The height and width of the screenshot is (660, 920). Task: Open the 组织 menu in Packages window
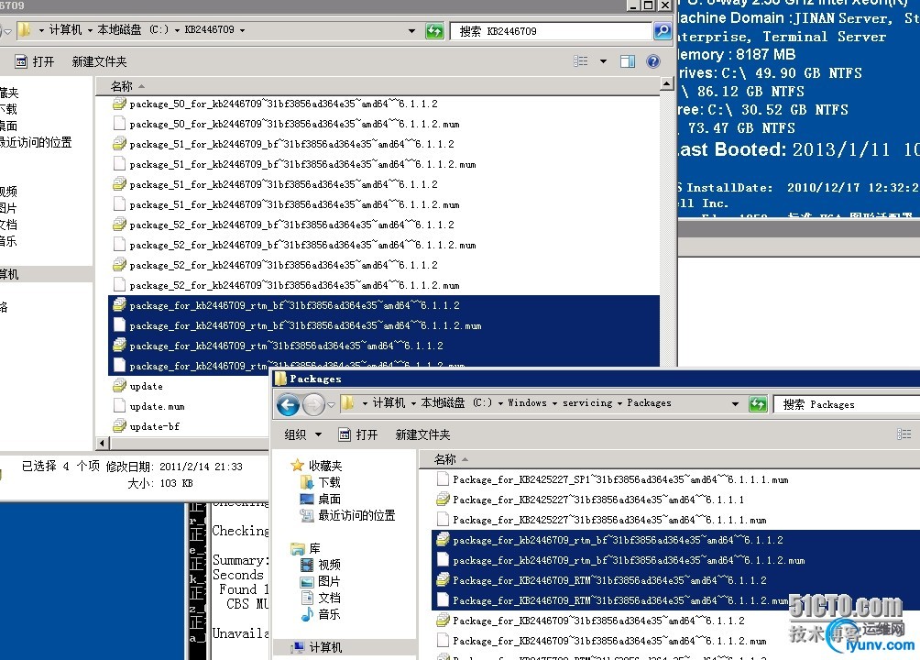302,434
